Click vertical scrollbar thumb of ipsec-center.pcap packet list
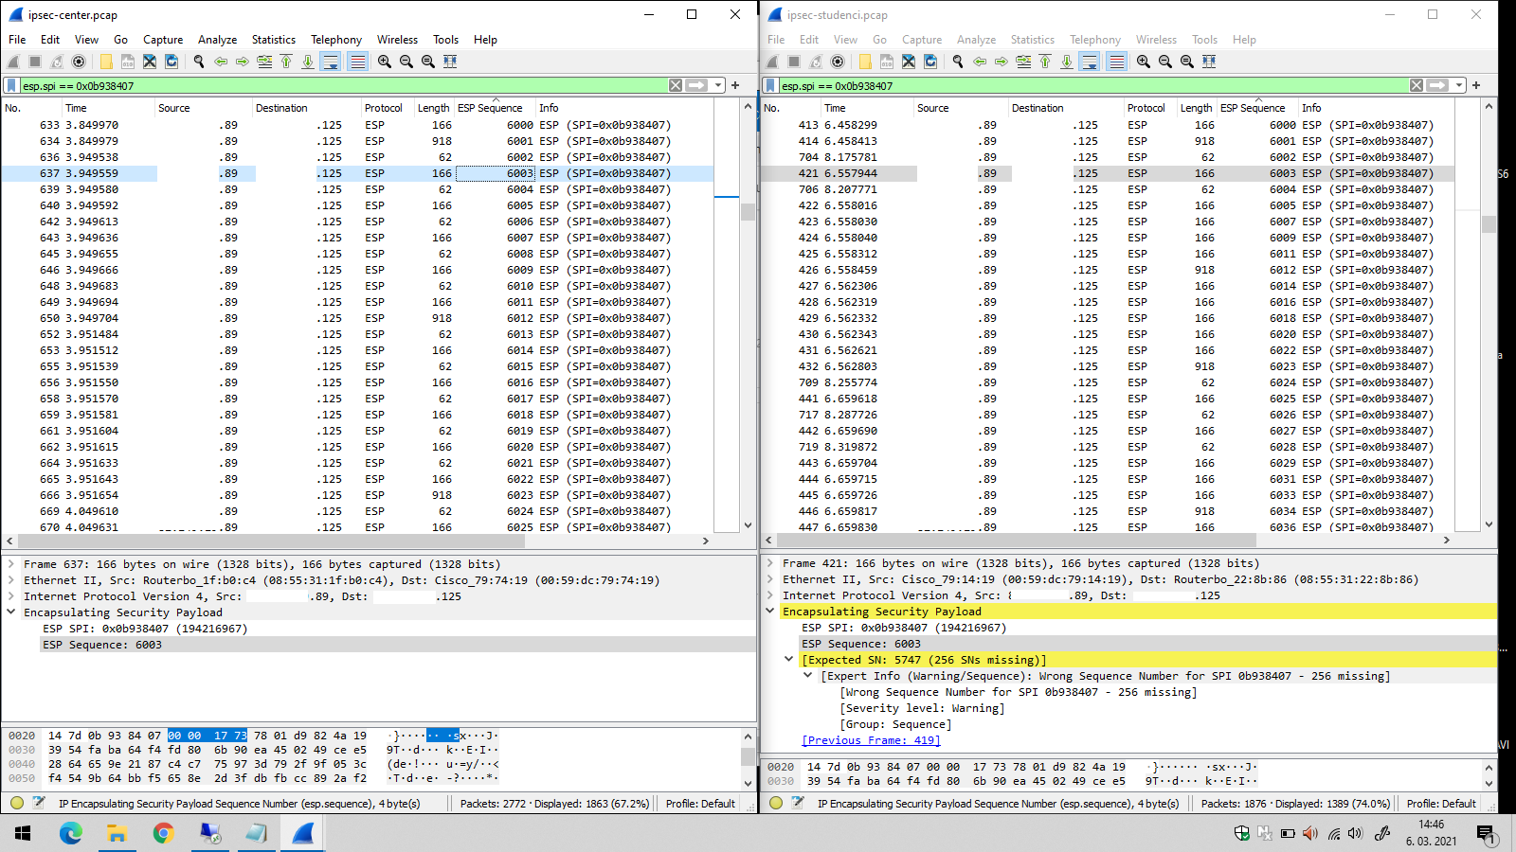 click(x=748, y=212)
